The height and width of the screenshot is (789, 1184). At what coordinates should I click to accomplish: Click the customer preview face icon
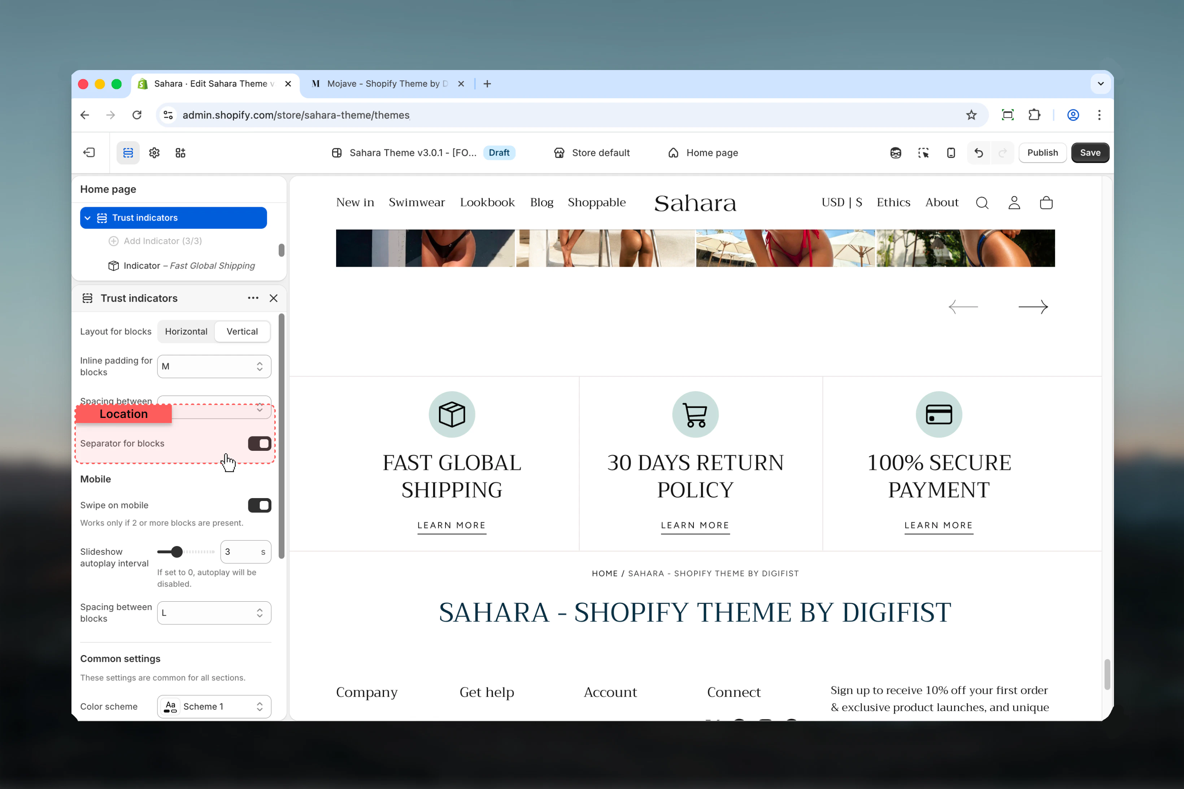pos(896,152)
